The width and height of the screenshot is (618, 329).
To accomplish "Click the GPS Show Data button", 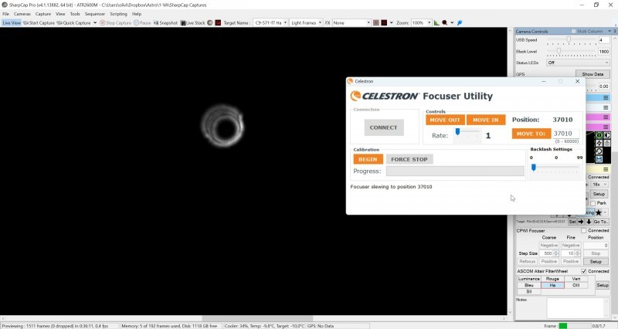I will tap(593, 74).
